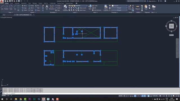Toggle object snap in status bar
The width and height of the screenshot is (180, 101).
coord(145,96)
